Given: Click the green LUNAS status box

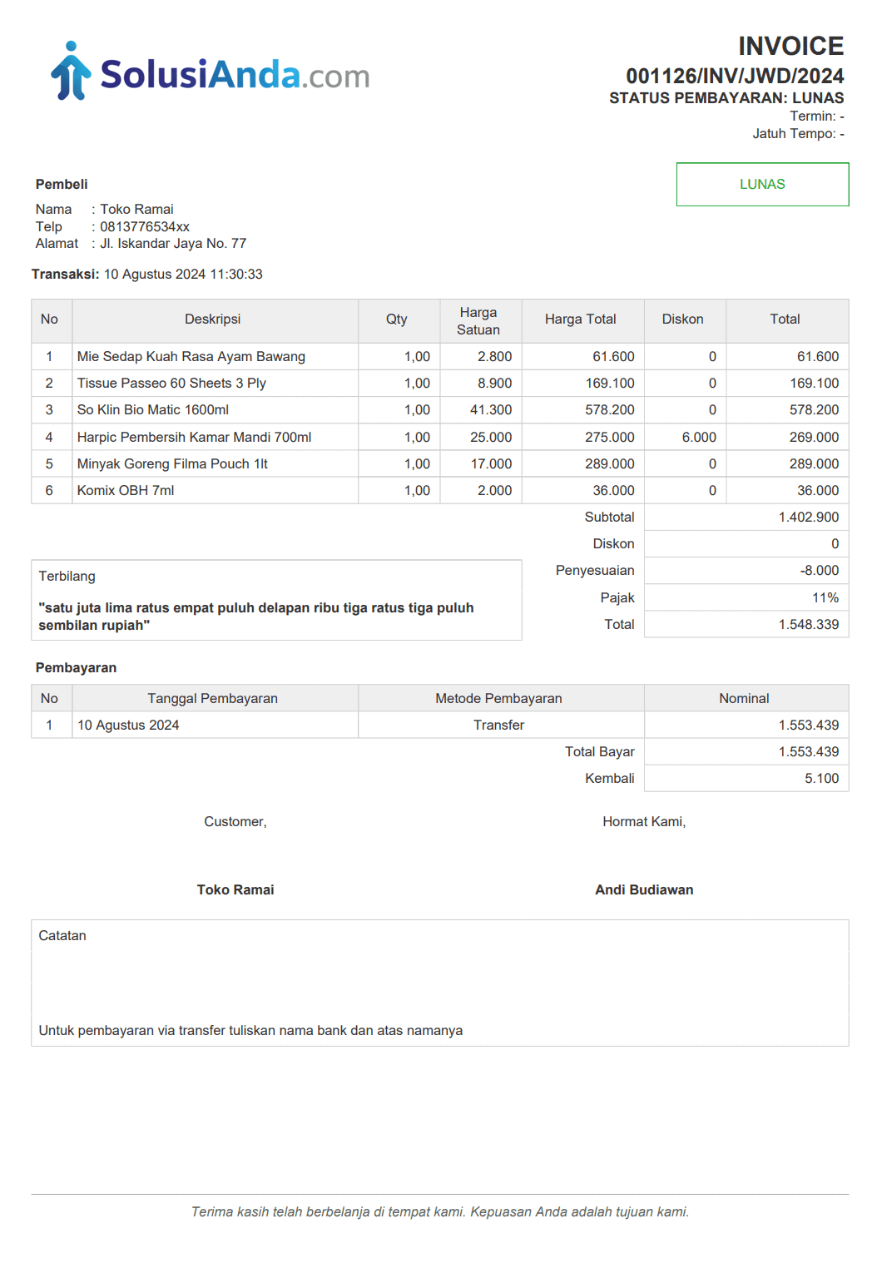Looking at the screenshot, I should (x=762, y=185).
